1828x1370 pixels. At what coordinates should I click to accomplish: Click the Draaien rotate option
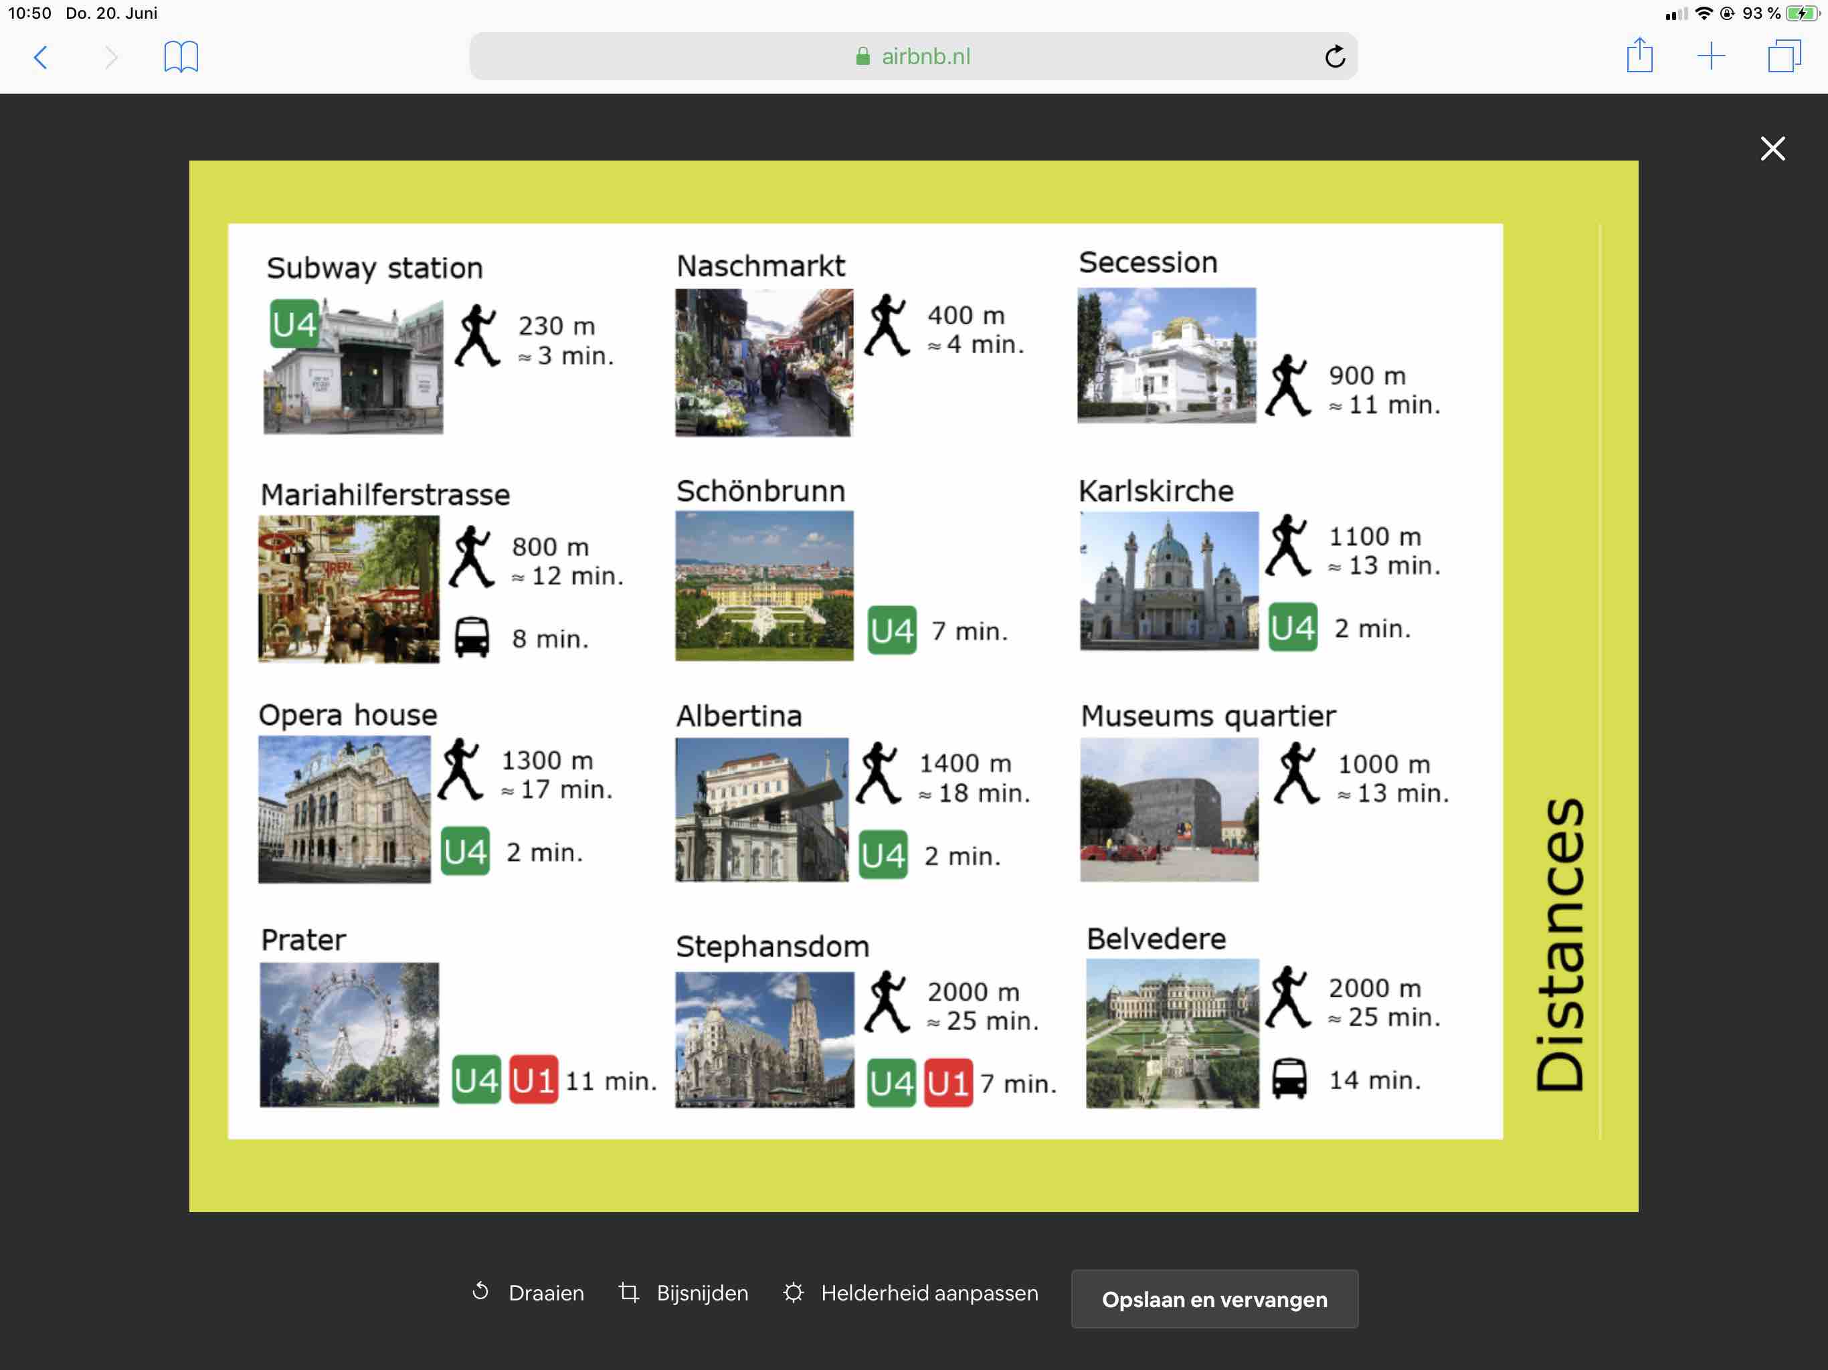click(545, 1292)
